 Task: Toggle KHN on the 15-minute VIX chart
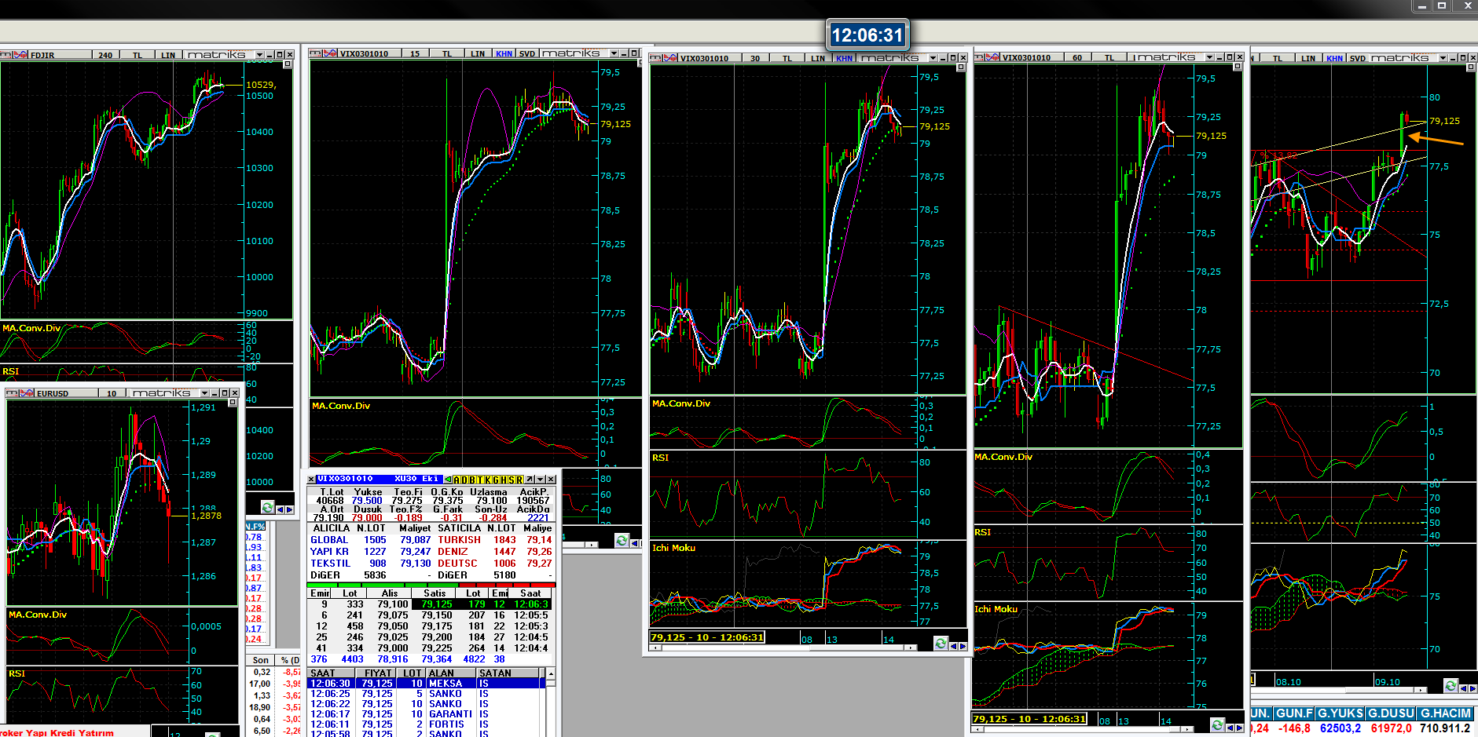coord(504,54)
